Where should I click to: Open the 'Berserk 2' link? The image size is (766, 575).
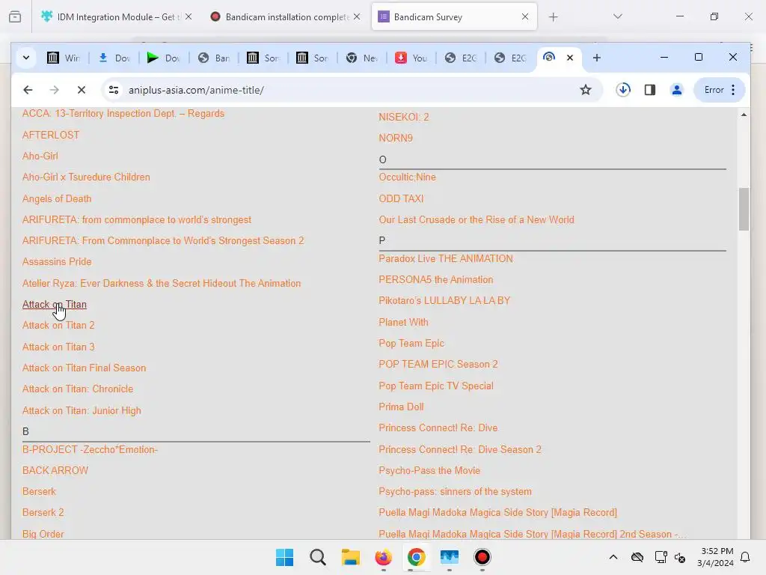pyautogui.click(x=43, y=512)
